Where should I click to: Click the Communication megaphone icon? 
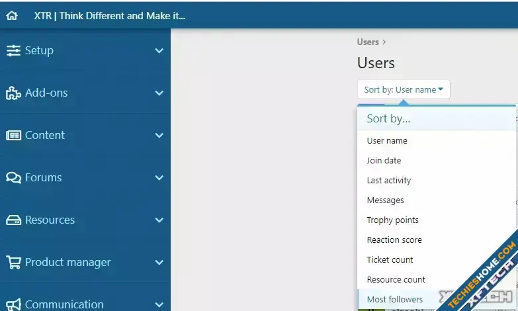pos(13,304)
